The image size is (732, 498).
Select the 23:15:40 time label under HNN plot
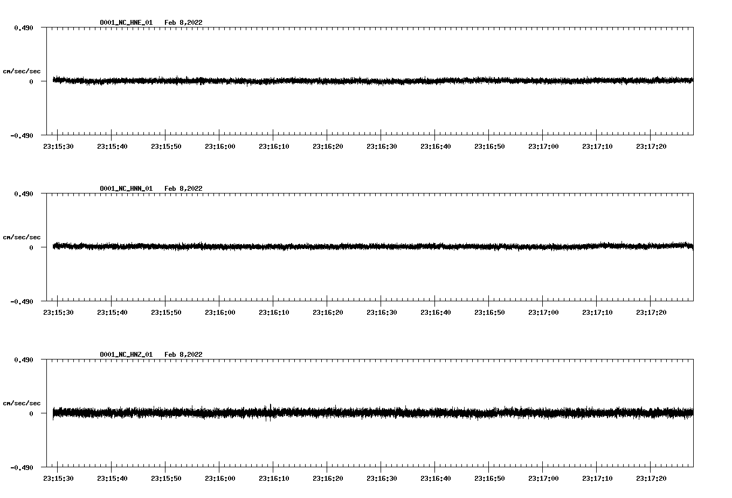pyautogui.click(x=112, y=313)
